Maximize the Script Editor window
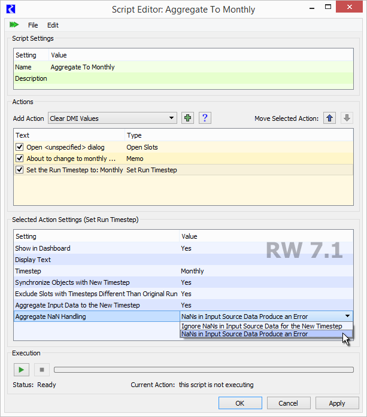 click(x=328, y=7)
